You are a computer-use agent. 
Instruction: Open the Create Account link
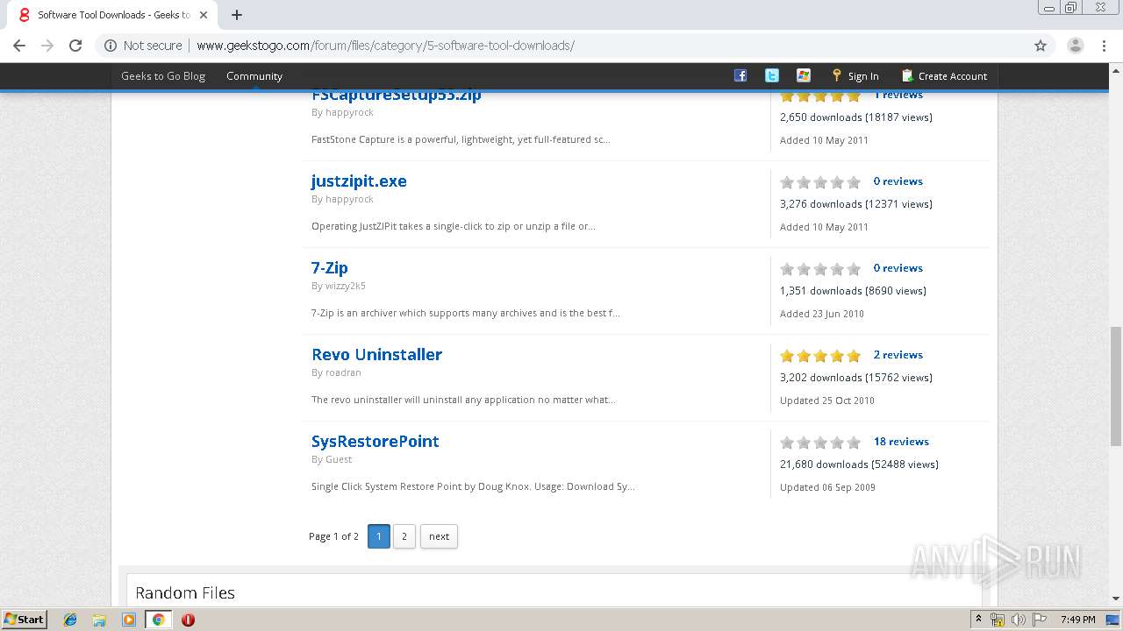tap(944, 76)
